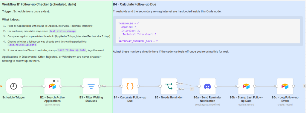
Task: Click the plus button on the false branch
Action: (x=192, y=89)
